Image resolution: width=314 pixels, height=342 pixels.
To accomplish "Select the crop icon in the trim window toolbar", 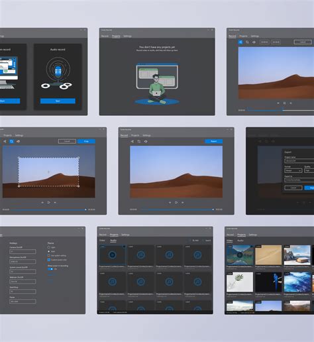I will click(247, 42).
